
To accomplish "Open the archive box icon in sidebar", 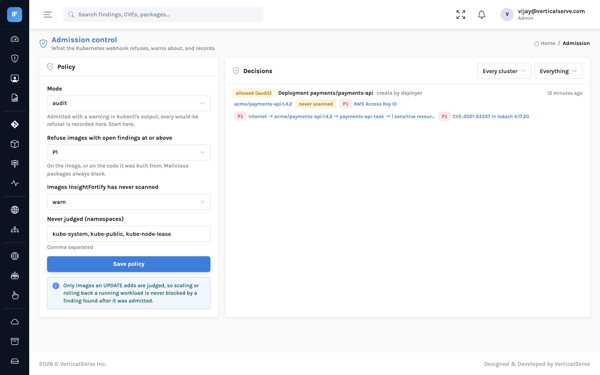I will (x=15, y=341).
